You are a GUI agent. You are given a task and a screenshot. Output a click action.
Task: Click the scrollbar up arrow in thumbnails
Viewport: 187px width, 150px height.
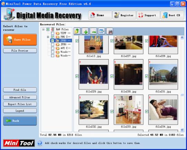tap(182, 38)
